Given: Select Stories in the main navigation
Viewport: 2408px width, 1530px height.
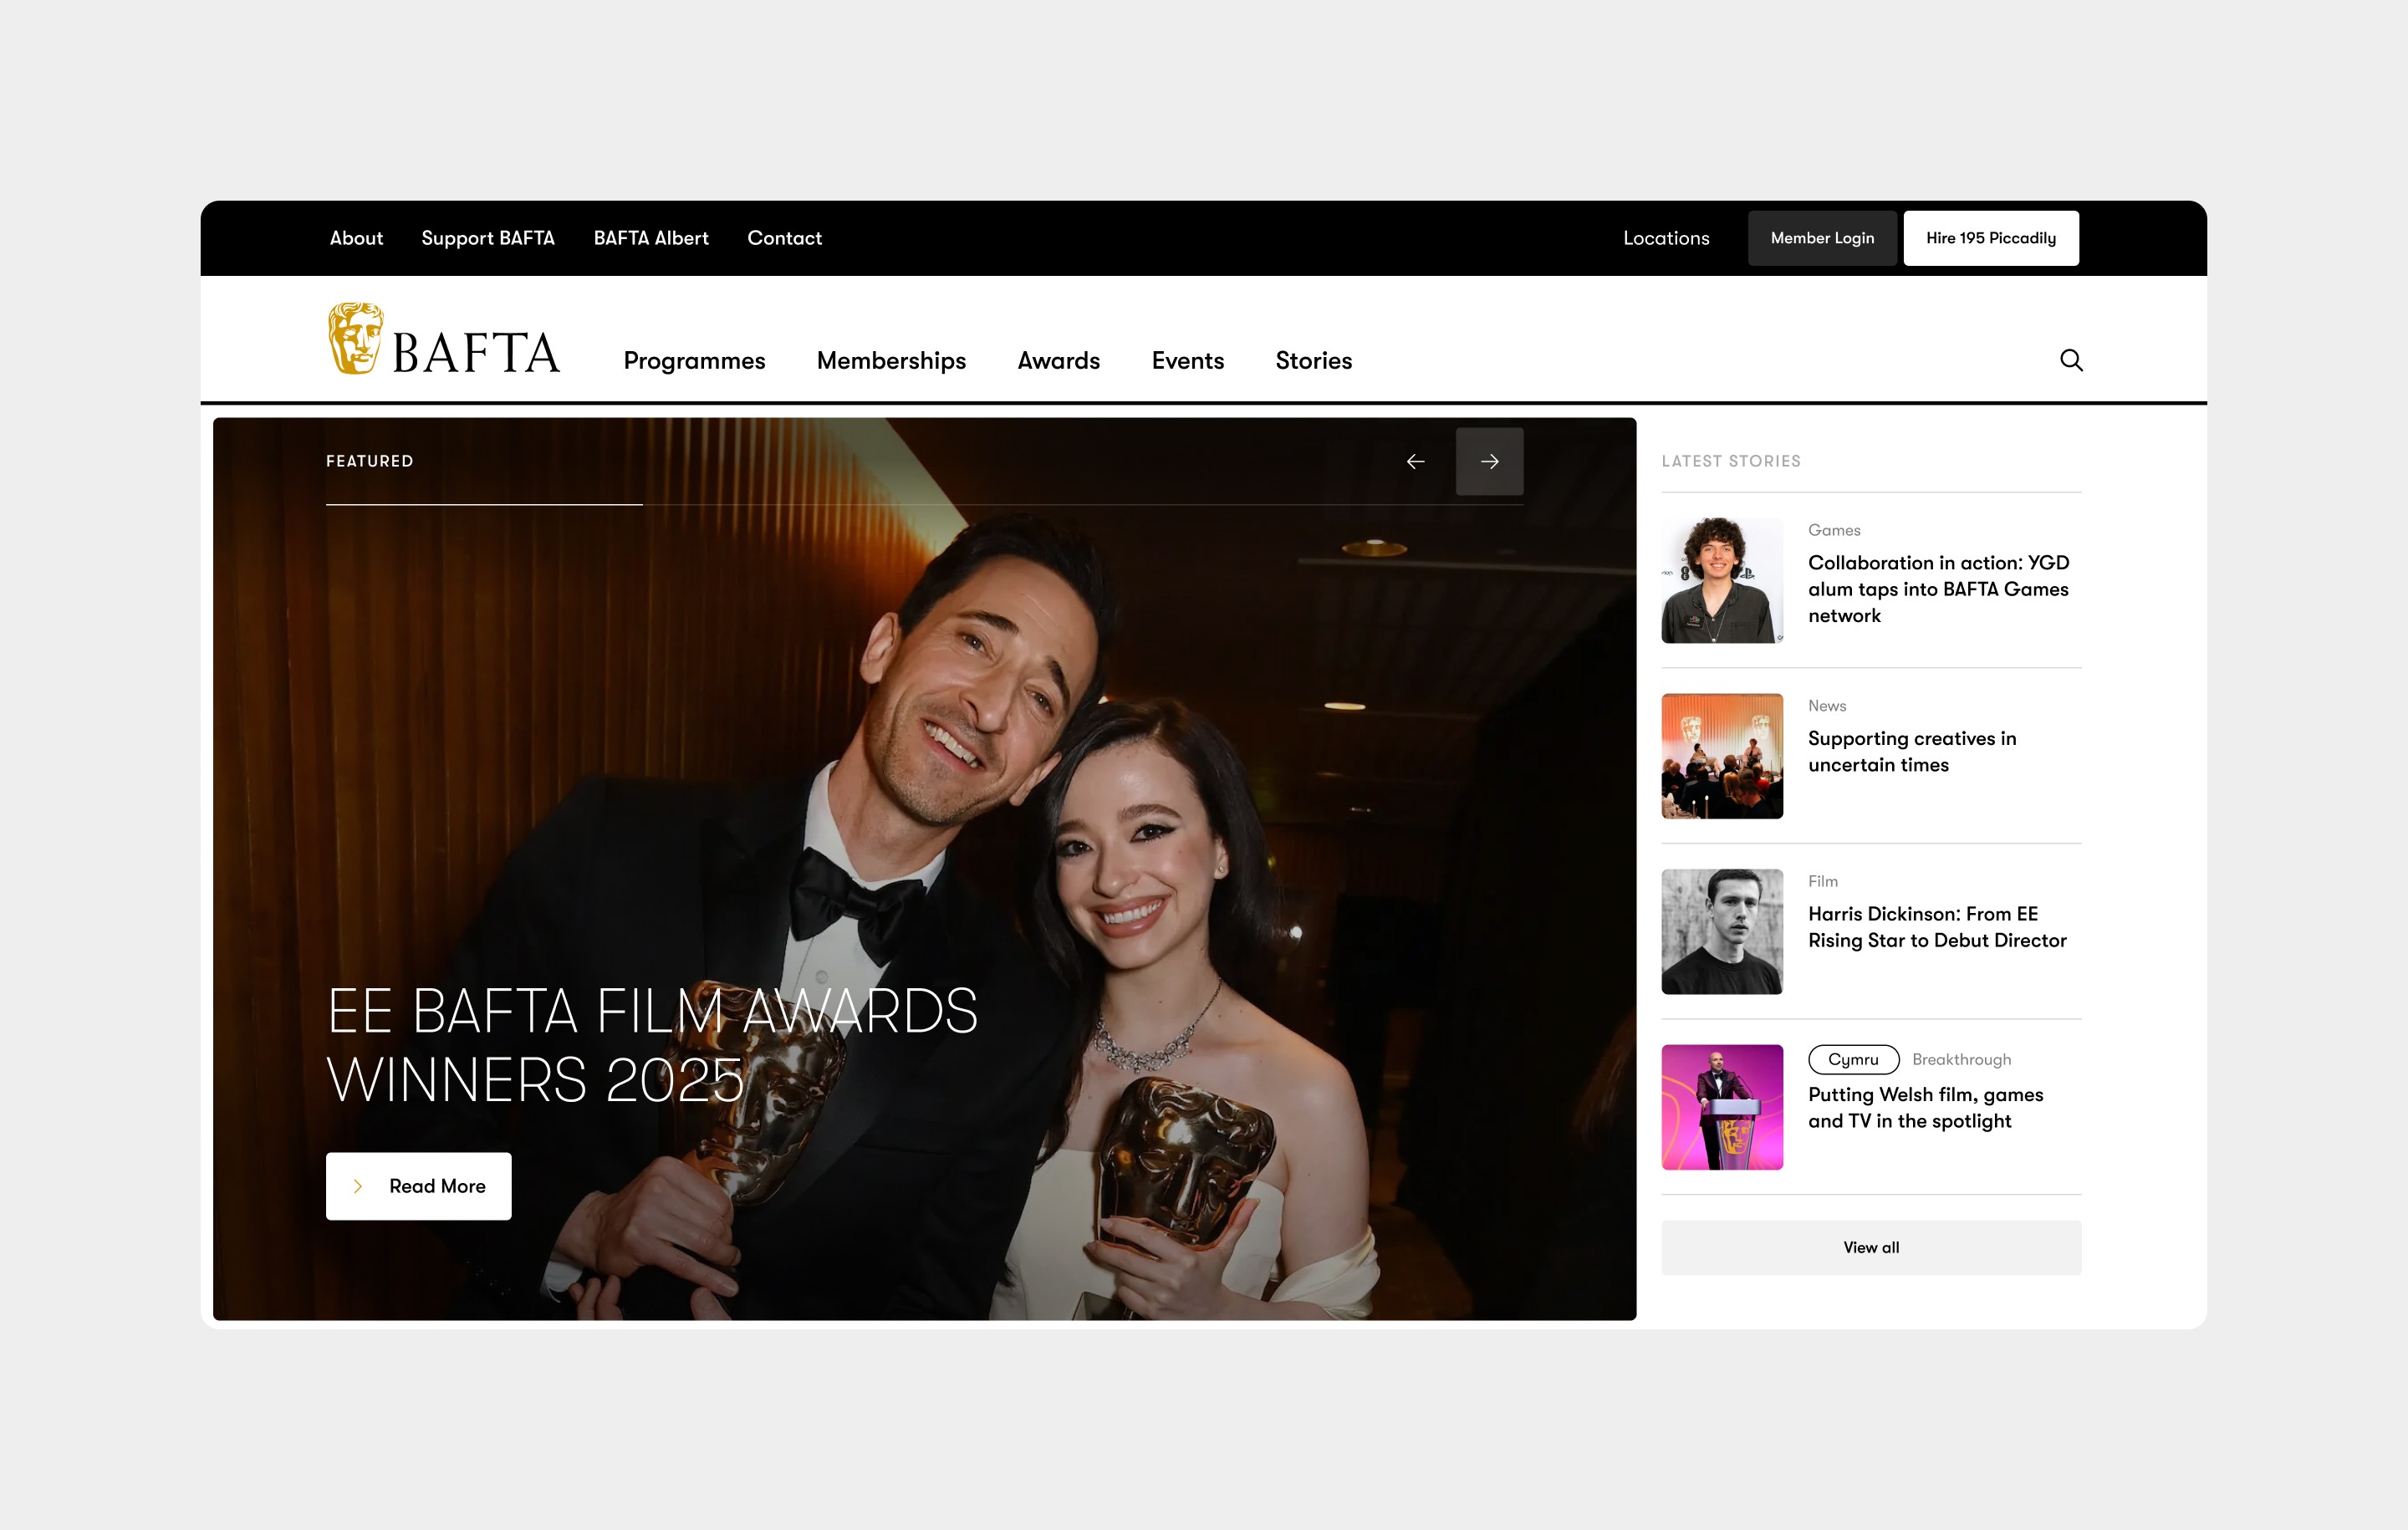Looking at the screenshot, I should pyautogui.click(x=1313, y=360).
